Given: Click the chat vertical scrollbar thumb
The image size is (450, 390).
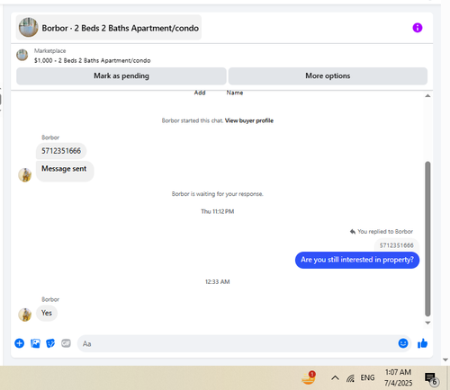Looking at the screenshot, I should (x=427, y=239).
